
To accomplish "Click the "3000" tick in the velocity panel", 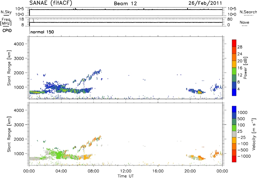I will point(19,125).
